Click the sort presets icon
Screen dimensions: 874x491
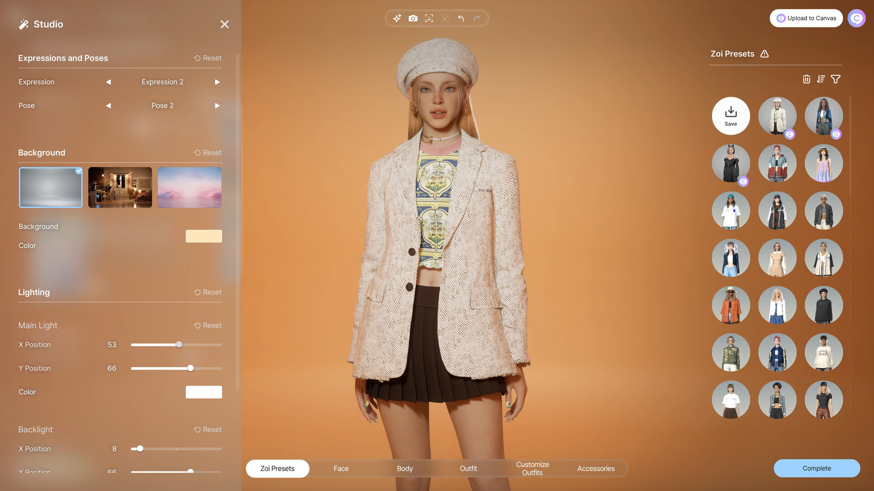pos(821,79)
